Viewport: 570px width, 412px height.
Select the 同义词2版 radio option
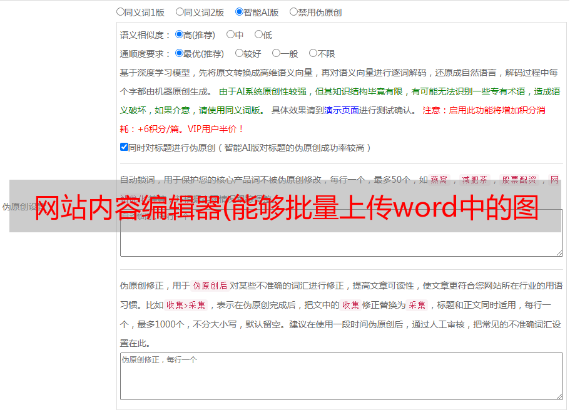click(x=180, y=12)
